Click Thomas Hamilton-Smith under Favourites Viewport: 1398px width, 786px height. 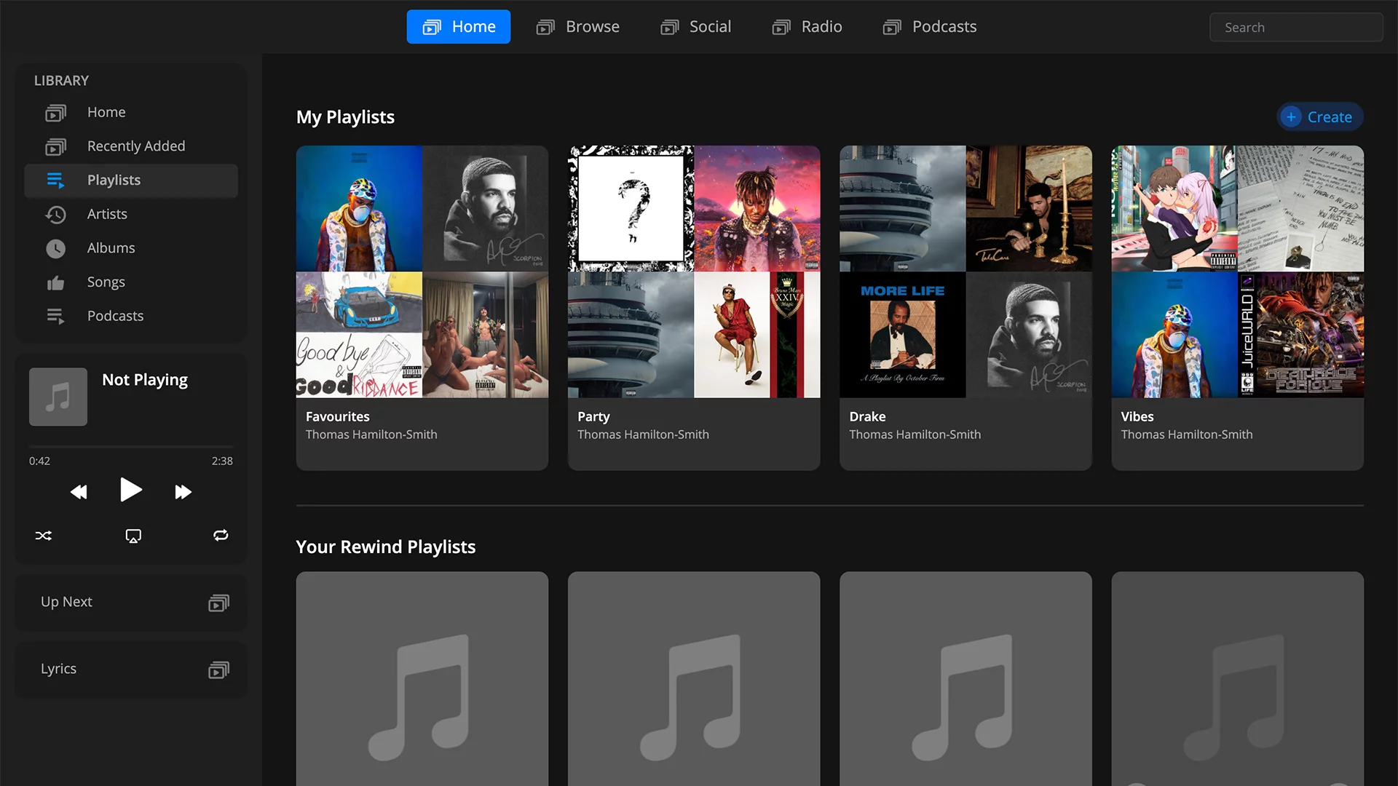click(371, 434)
